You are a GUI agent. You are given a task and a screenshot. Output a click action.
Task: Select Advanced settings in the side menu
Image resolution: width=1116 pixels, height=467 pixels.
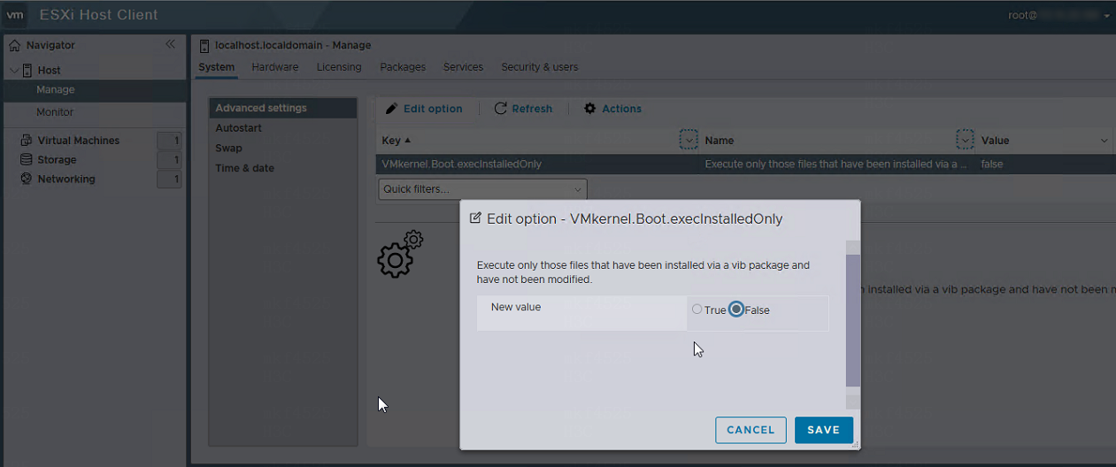tap(283, 108)
